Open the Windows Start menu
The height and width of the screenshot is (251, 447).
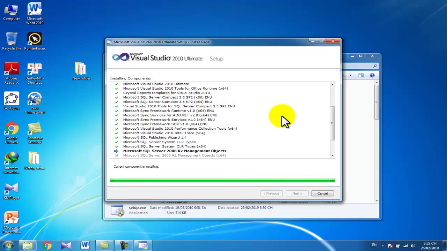(x=8, y=245)
